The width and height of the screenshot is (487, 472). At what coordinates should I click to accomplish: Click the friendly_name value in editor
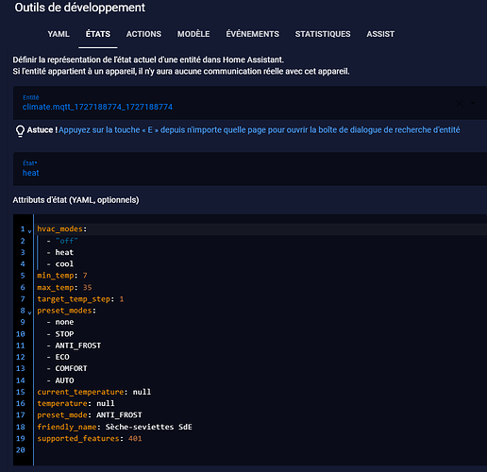[x=148, y=427]
